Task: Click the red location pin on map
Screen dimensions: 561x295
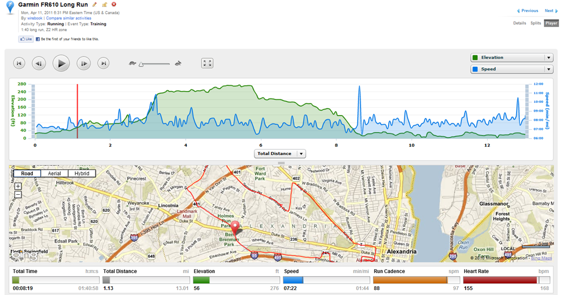Action: point(235,228)
